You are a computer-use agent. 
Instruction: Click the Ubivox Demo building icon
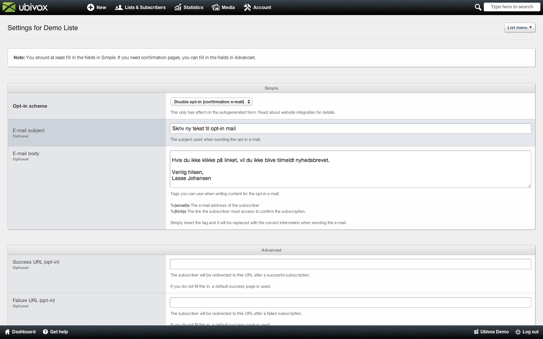point(476,332)
